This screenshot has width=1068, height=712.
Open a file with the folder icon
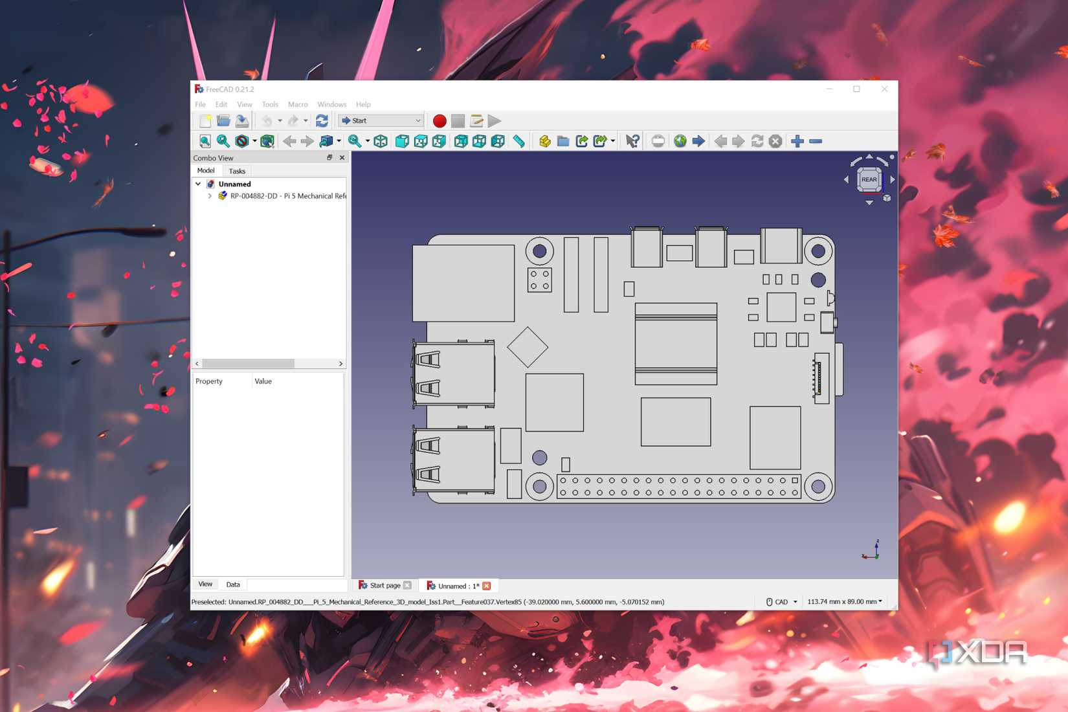point(223,121)
